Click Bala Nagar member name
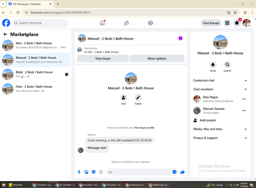The width and height of the screenshot is (256, 188). coord(210,97)
